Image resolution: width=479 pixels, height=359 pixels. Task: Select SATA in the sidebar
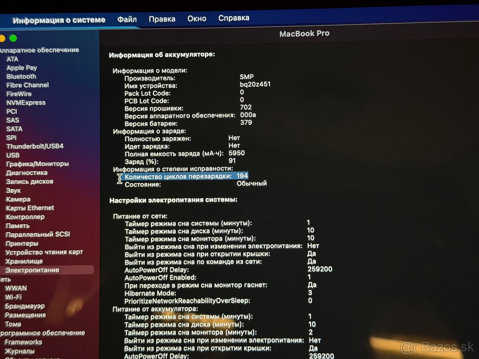click(x=14, y=129)
